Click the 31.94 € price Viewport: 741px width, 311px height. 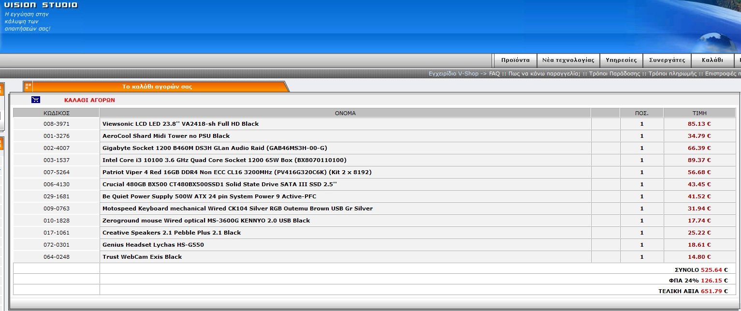699,208
